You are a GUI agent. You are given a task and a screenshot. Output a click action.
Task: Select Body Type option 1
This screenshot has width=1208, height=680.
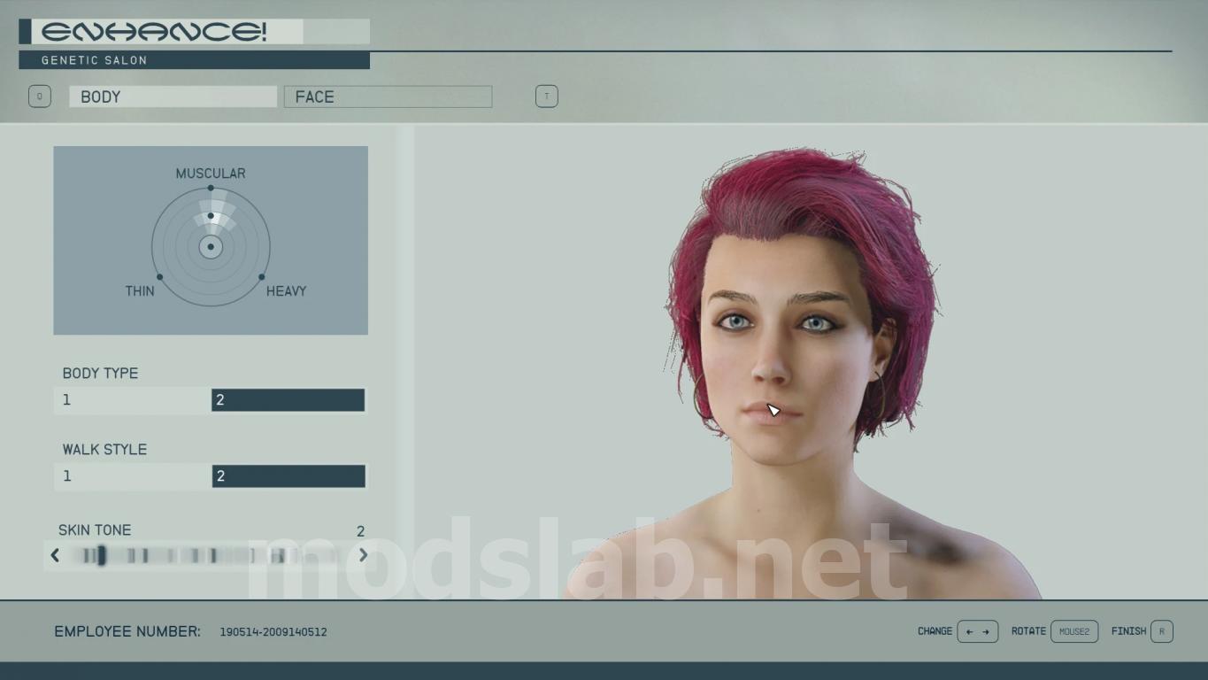(132, 400)
